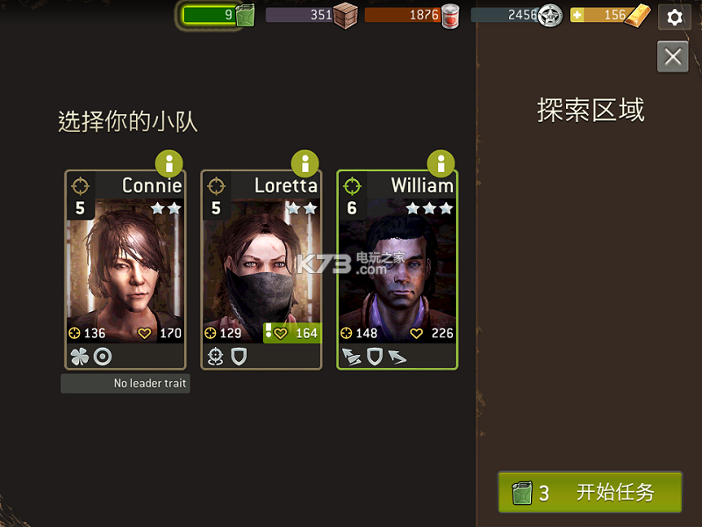Tap the sheriff star XP badge icon

pos(550,16)
